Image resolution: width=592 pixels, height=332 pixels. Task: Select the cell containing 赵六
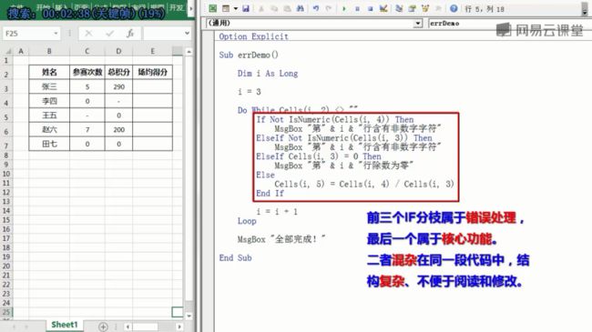(49, 130)
